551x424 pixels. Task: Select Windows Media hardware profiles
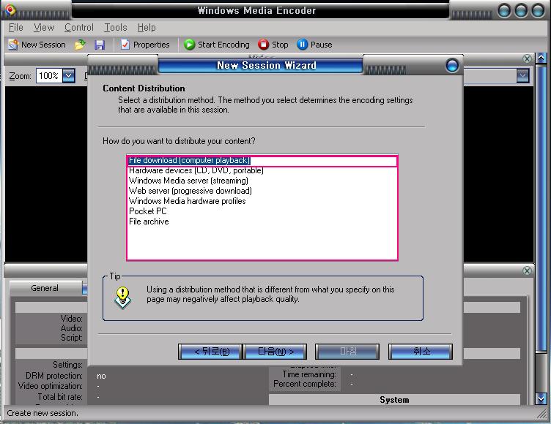[x=262, y=201]
